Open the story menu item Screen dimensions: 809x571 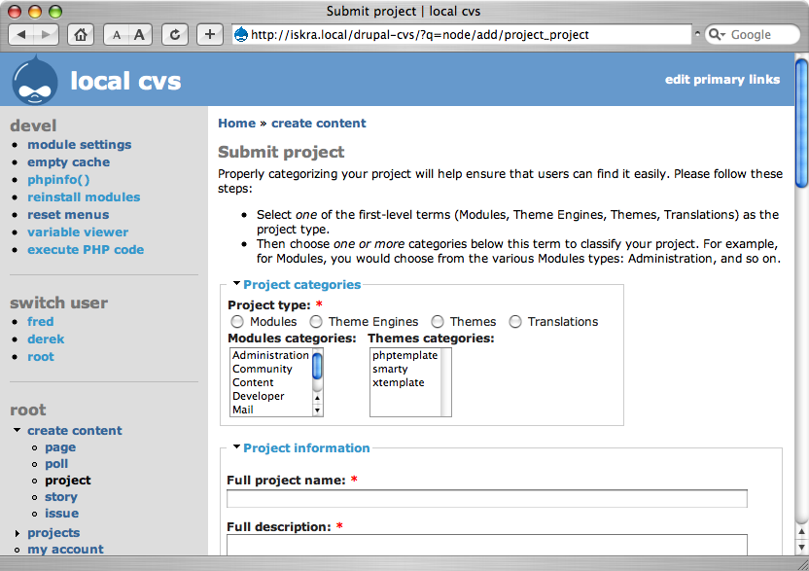coord(61,497)
